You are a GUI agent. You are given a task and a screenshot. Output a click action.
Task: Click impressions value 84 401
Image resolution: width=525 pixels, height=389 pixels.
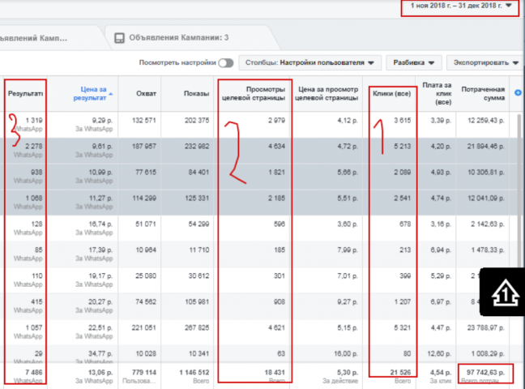198,173
